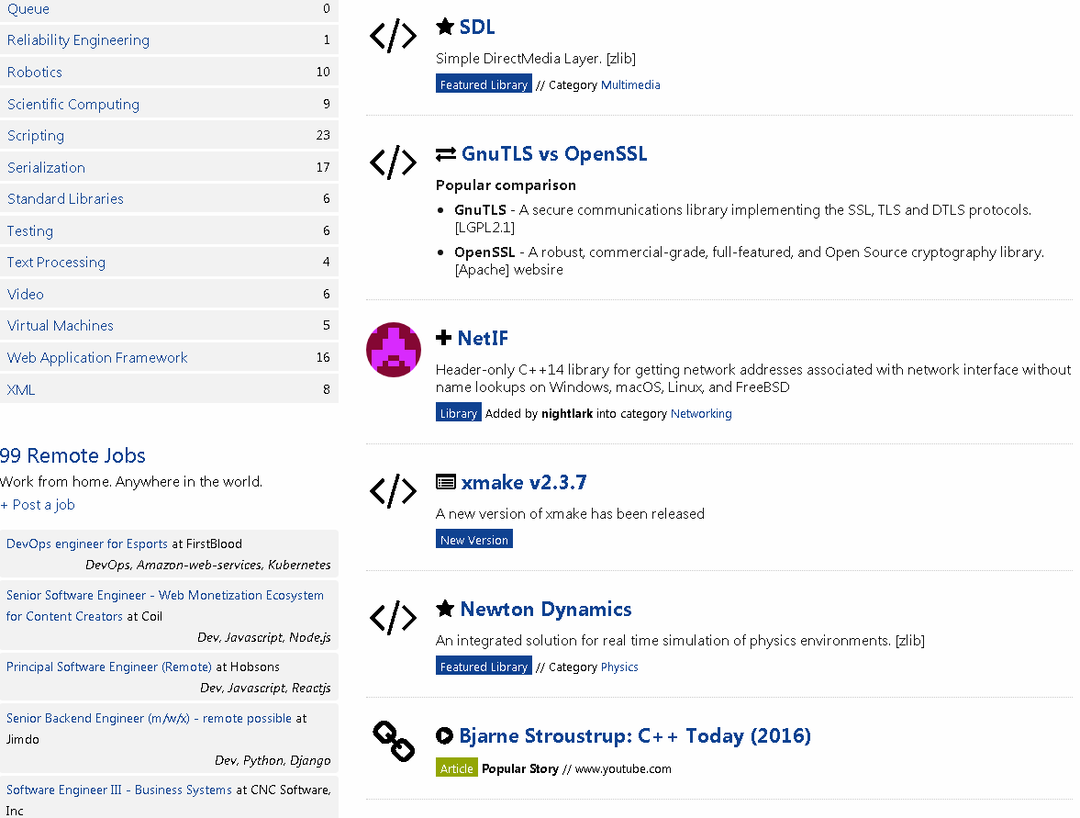This screenshot has width=1080, height=818.
Task: Click the NetIF avatar image
Action: 393,350
